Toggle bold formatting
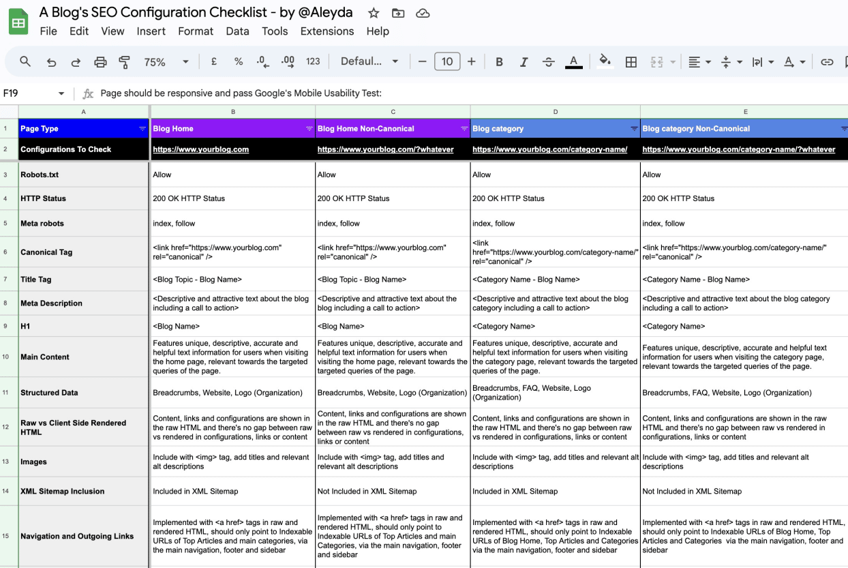The height and width of the screenshot is (568, 848). [x=499, y=62]
